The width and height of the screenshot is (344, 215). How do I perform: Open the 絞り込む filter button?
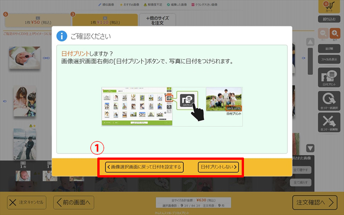(329, 19)
